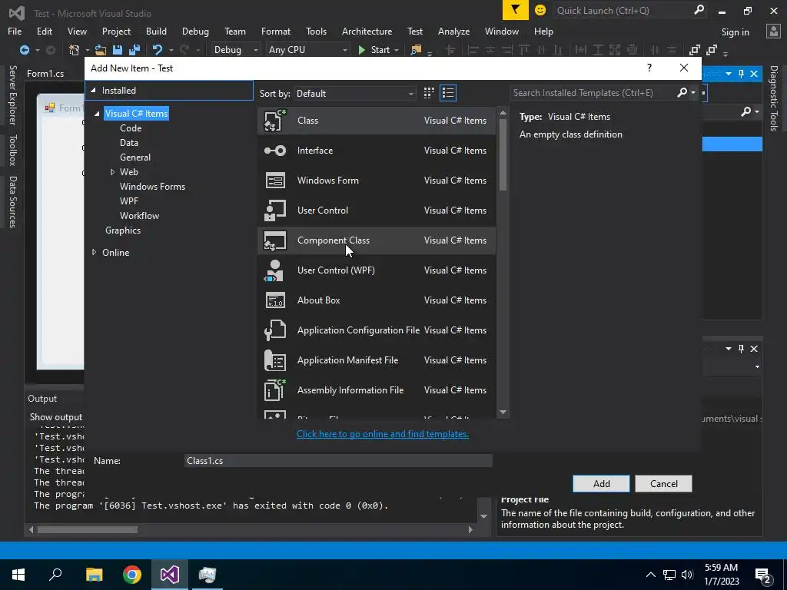This screenshot has width=787, height=590.
Task: Click the feedback smiley icon
Action: (x=540, y=10)
